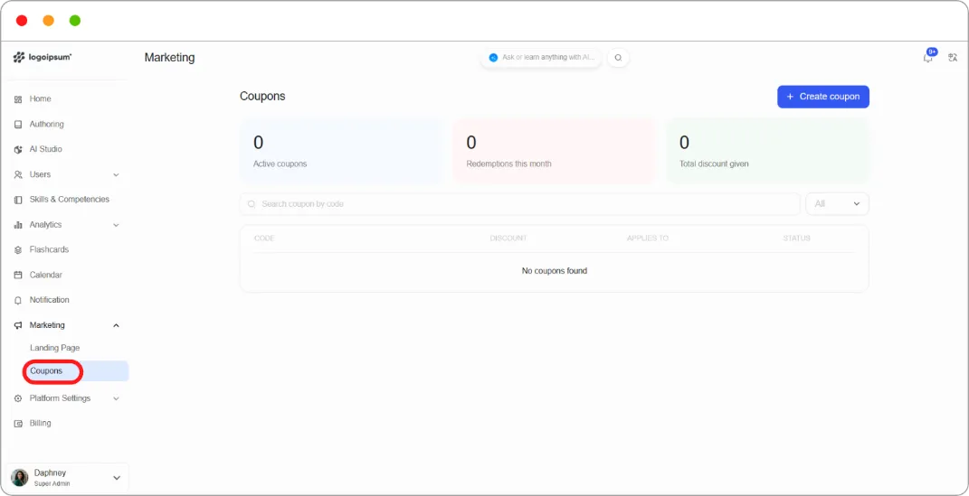
Task: Click the Redemptions this month card
Action: click(x=555, y=151)
